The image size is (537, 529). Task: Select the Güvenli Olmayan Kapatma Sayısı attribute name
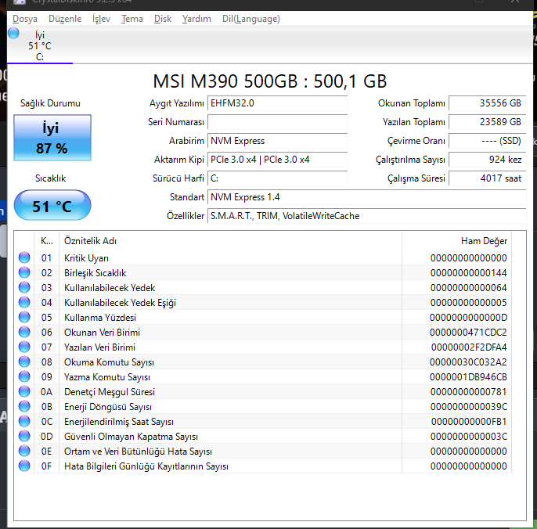tap(131, 437)
